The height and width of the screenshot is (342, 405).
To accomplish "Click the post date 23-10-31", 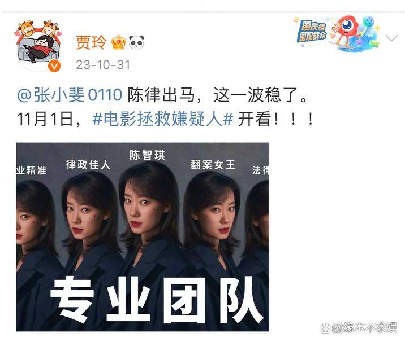I will tap(103, 65).
